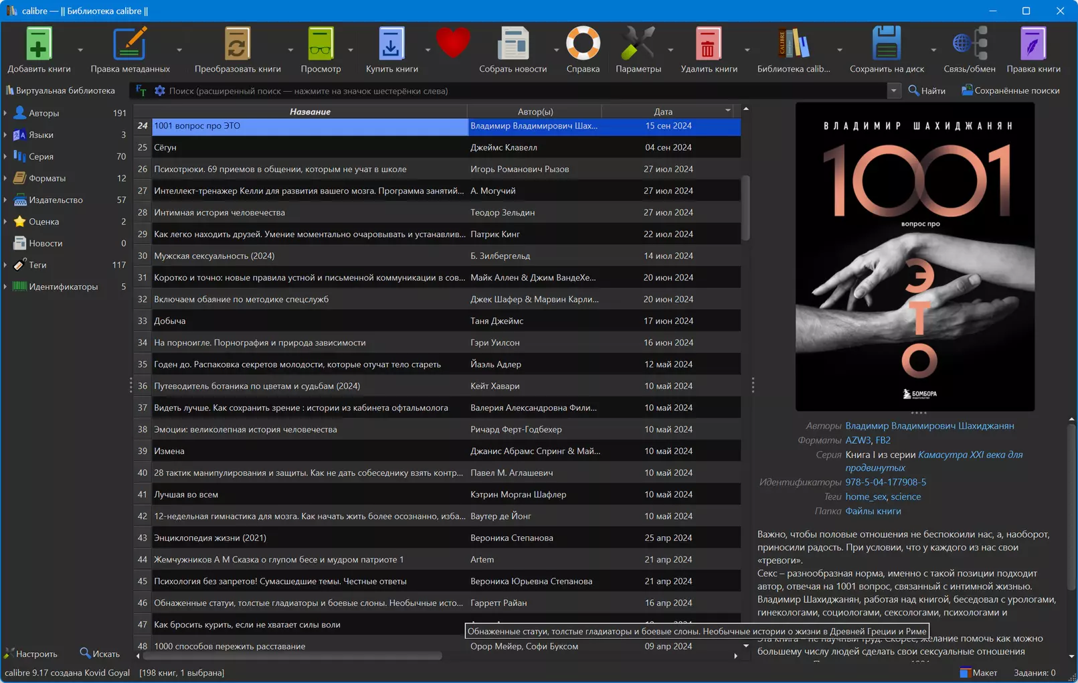Click Сохранить на диск icon
The width and height of the screenshot is (1078, 683).
(887, 44)
